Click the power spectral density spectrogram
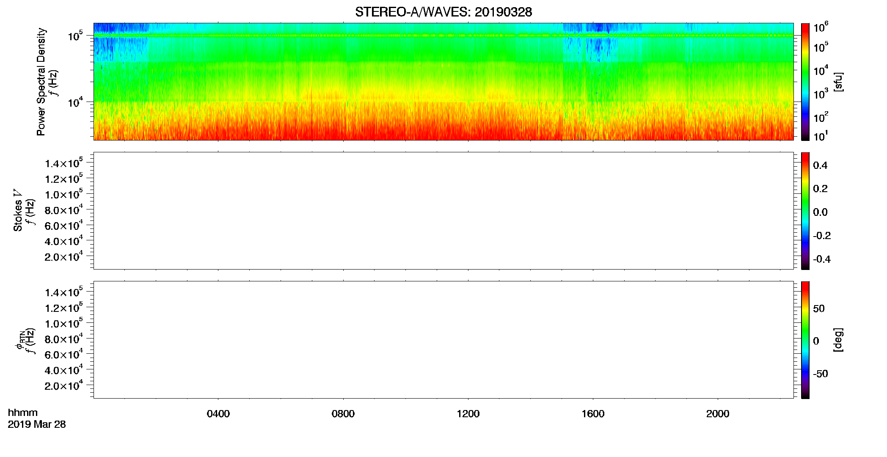The image size is (887, 457). pyautogui.click(x=443, y=82)
